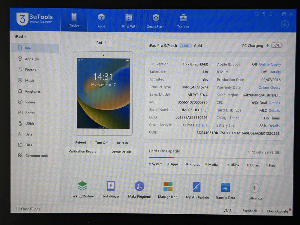Click the V3.15 version label
The image size is (300, 225).
(227, 211)
